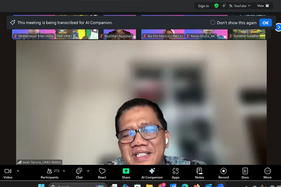The image size is (281, 187).
Task: Expand the caret next to Participants
Action: pyautogui.click(x=64, y=171)
